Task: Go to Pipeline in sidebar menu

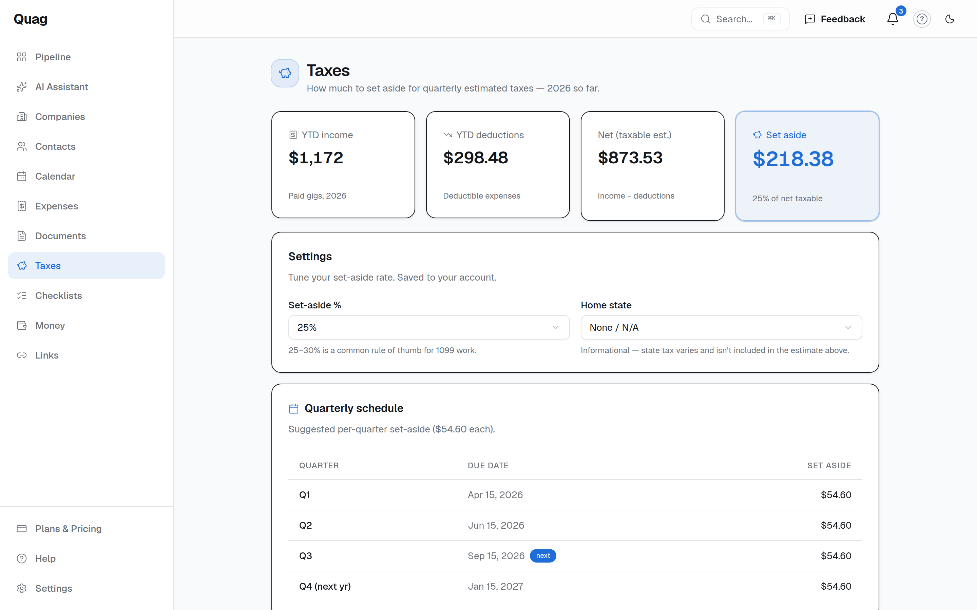Action: coord(87,57)
